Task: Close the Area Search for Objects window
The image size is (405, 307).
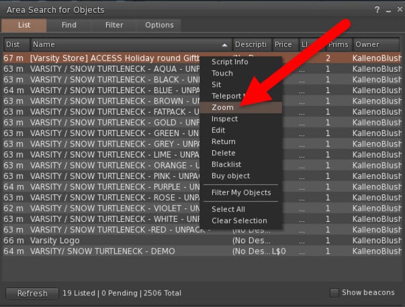Action: coord(399,10)
